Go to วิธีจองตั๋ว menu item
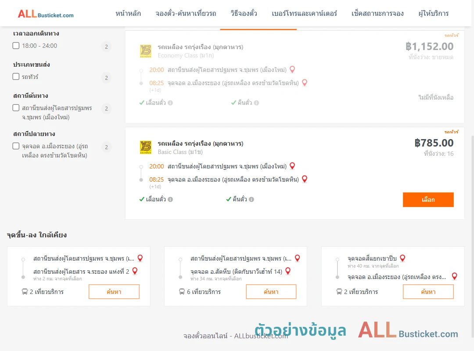The width and height of the screenshot is (474, 351). pos(244,13)
